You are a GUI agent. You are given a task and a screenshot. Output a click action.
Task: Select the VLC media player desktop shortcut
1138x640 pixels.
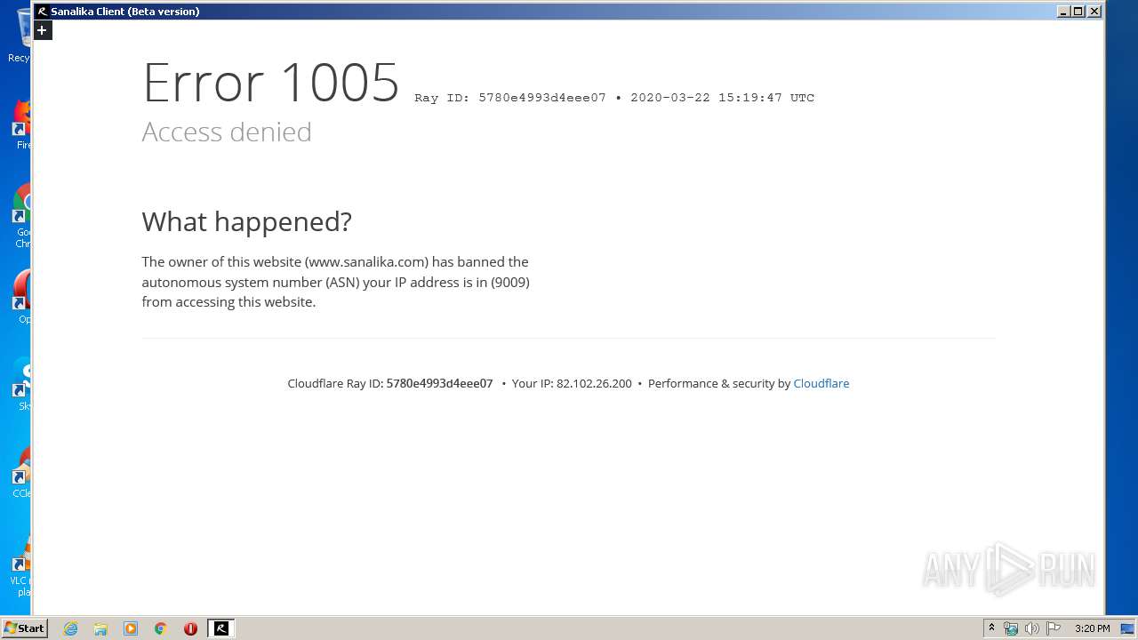point(20,564)
